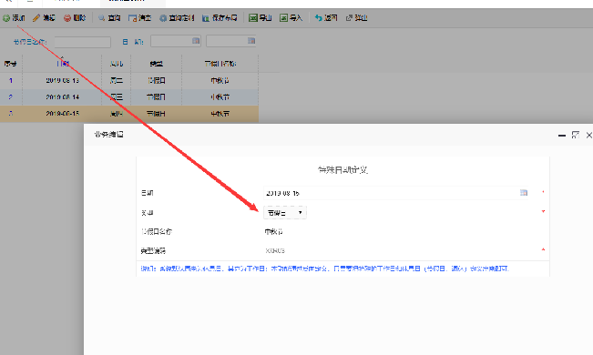Open calendar of second date filter

pos(251,41)
